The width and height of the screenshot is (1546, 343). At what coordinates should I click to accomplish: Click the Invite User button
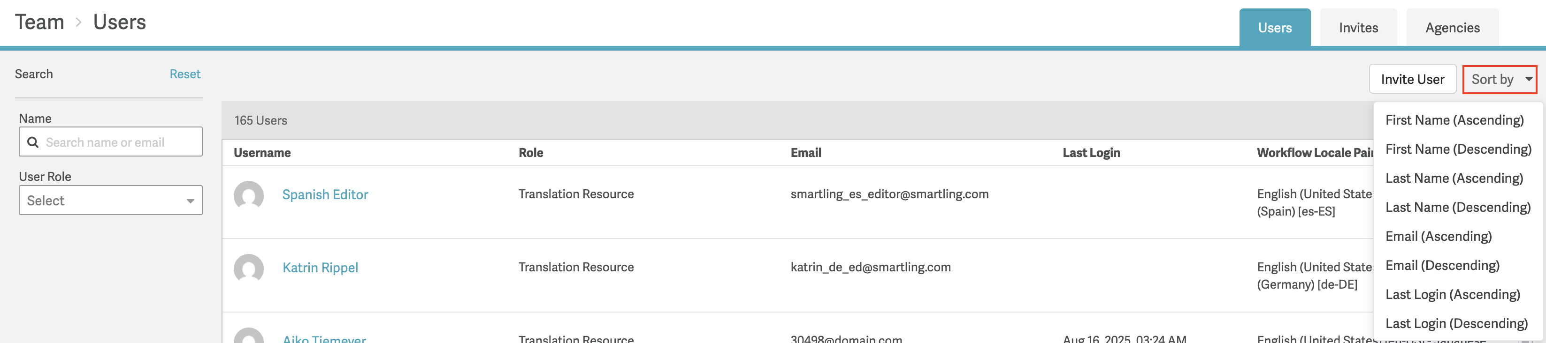[1412, 79]
